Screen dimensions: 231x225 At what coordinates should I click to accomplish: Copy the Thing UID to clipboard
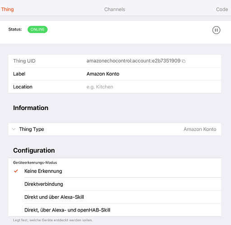pos(184,61)
